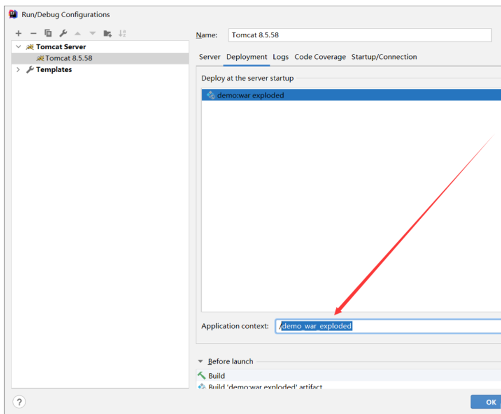Viewport: 501px width, 414px height.
Task: Copy the selected configuration
Action: [48, 33]
